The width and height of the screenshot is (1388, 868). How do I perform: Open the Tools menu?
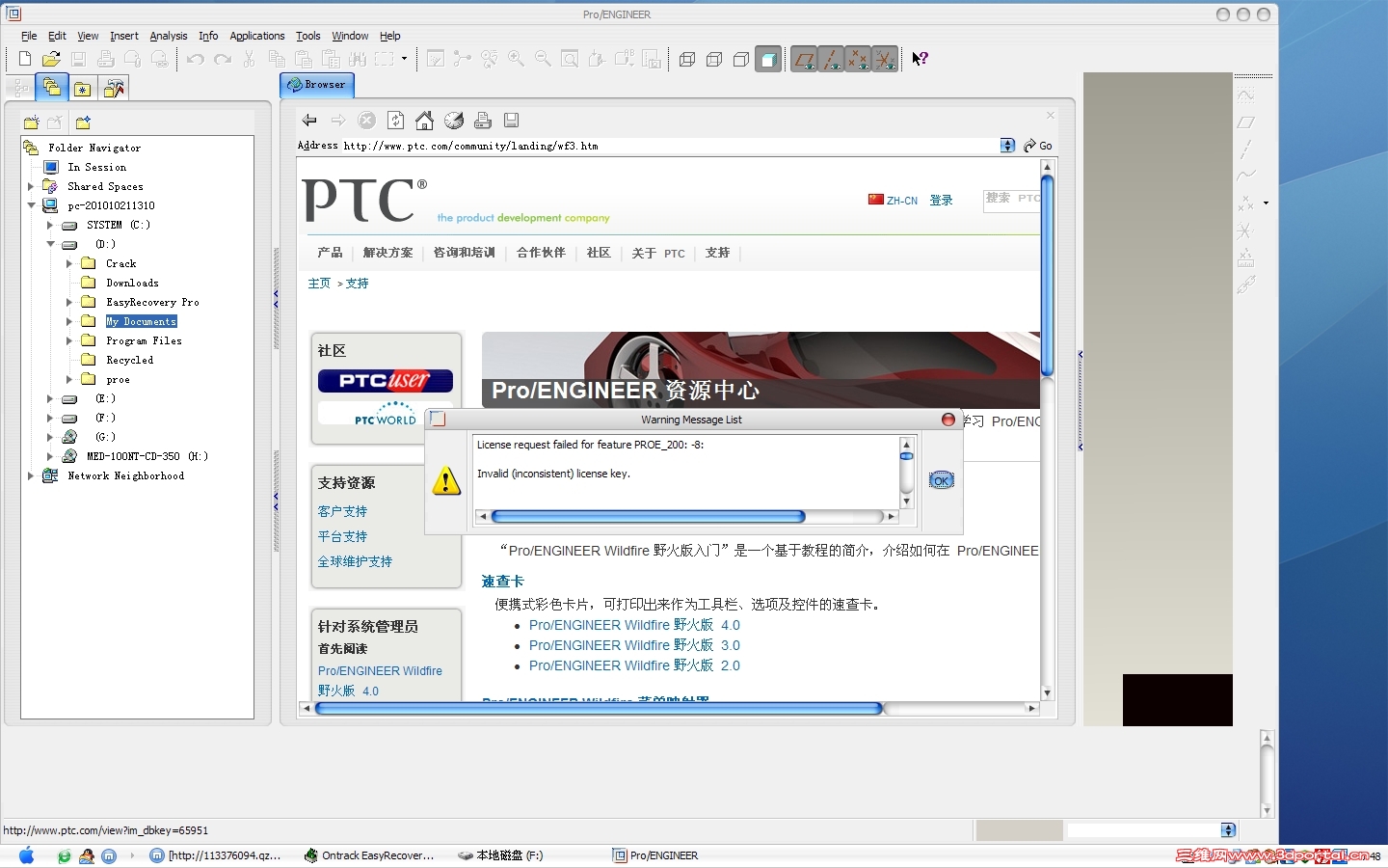point(308,36)
